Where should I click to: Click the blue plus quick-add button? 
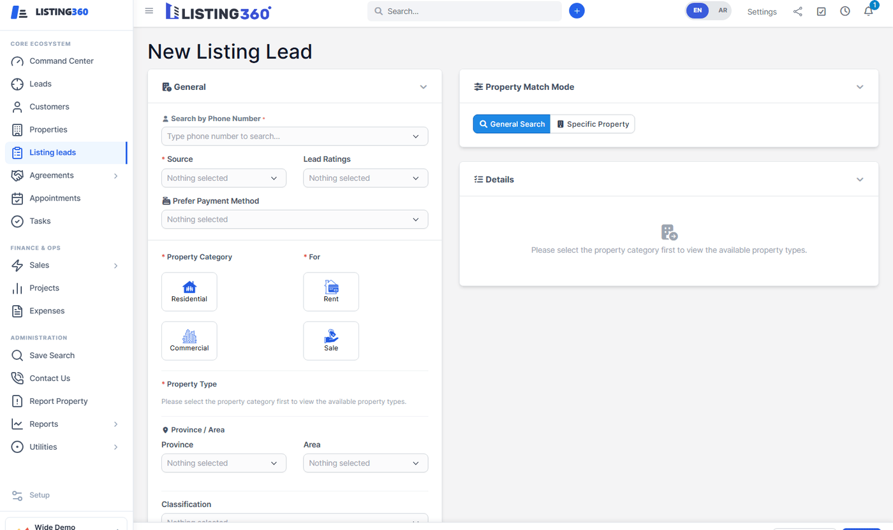click(577, 11)
